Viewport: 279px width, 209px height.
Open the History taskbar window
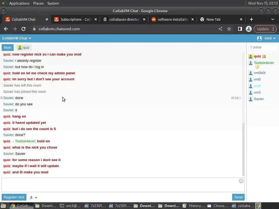click(x=193, y=206)
